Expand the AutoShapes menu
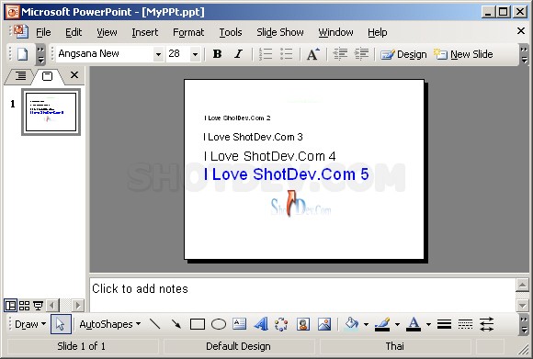This screenshot has height=359, width=533. 109,324
